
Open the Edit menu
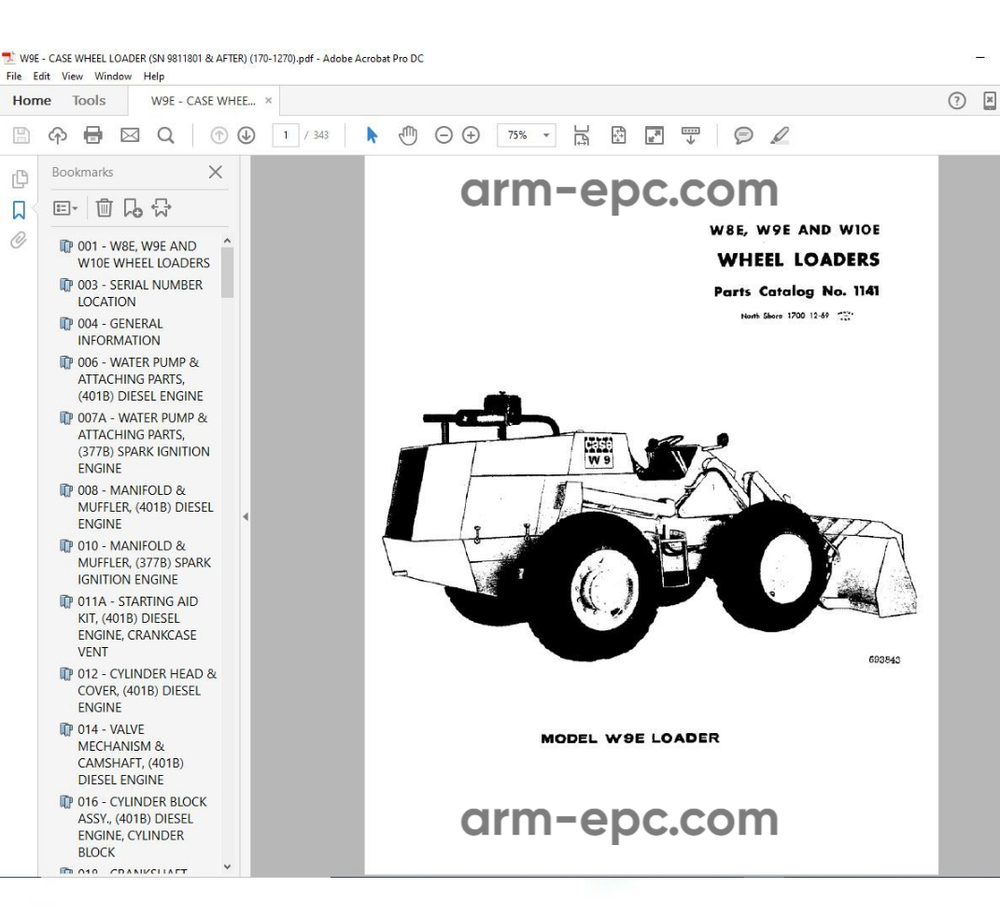(41, 76)
